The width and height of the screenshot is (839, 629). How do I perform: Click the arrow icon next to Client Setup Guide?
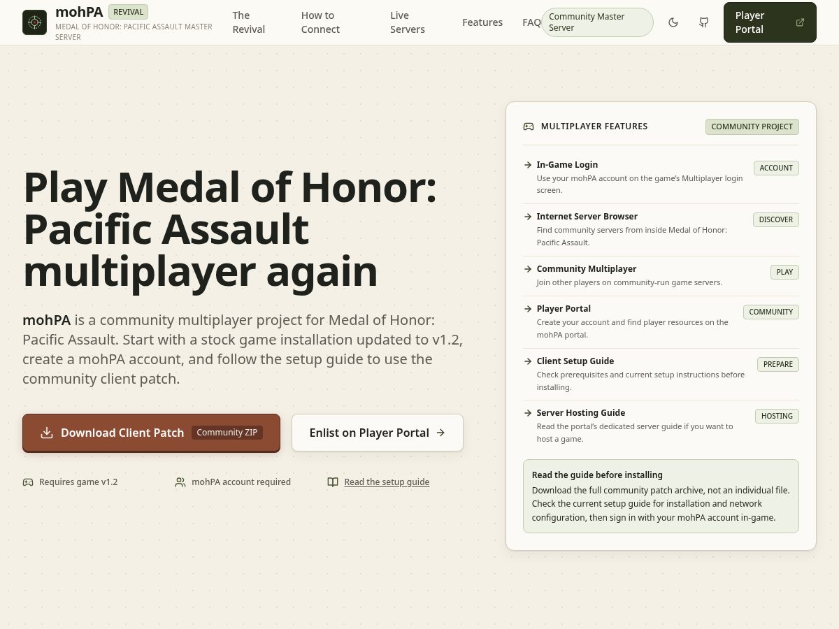click(528, 361)
